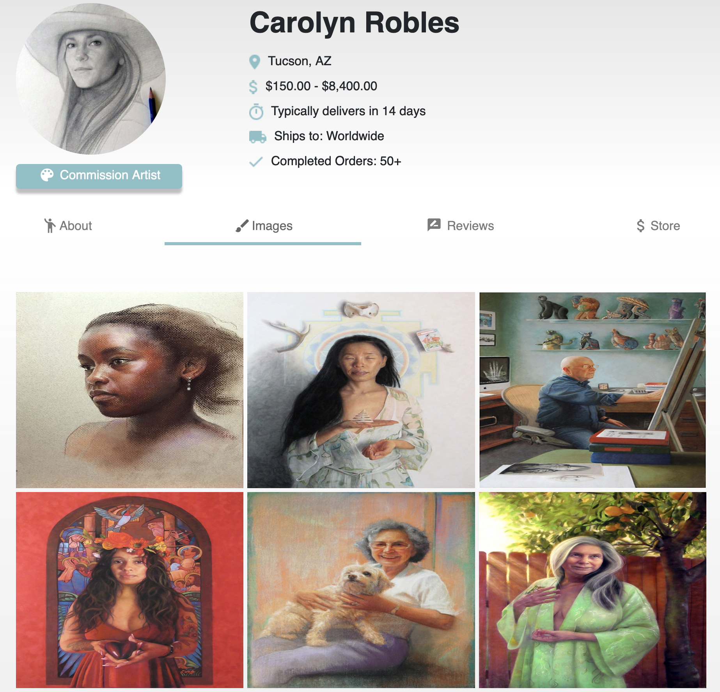Click the Commission Artist button

click(99, 176)
